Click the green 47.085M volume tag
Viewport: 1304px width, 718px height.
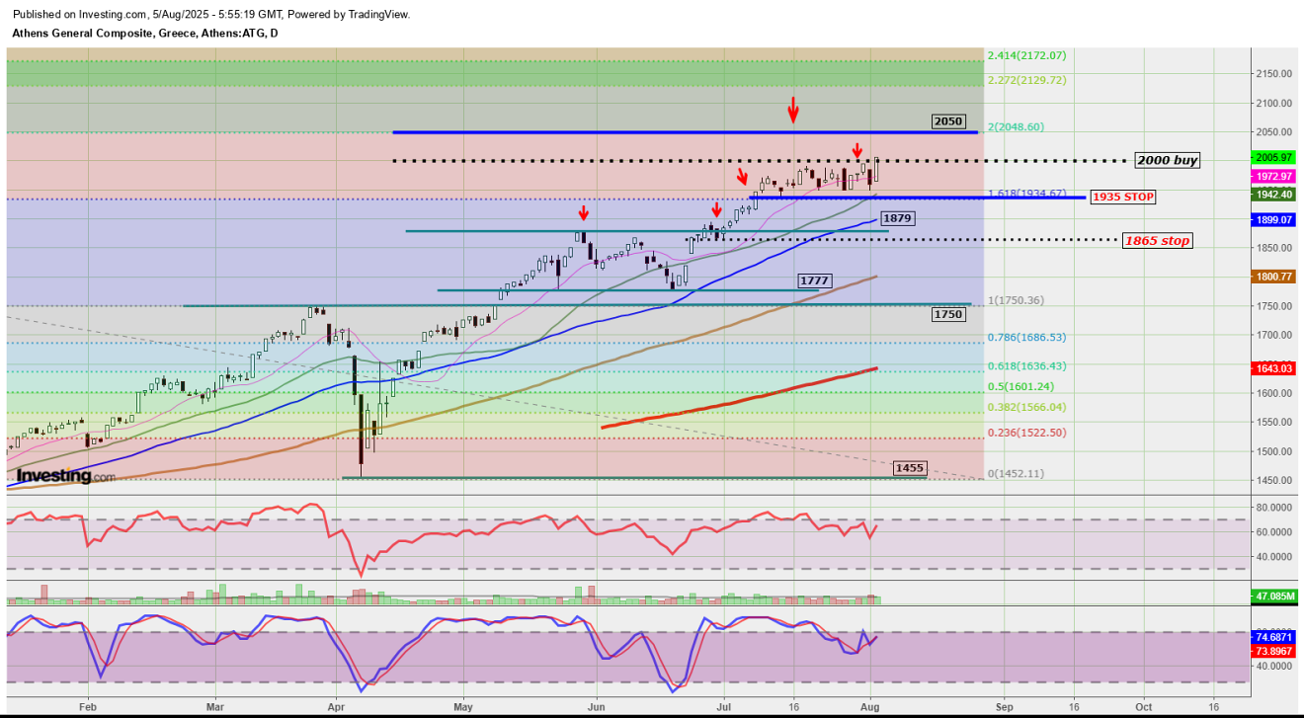1273,597
